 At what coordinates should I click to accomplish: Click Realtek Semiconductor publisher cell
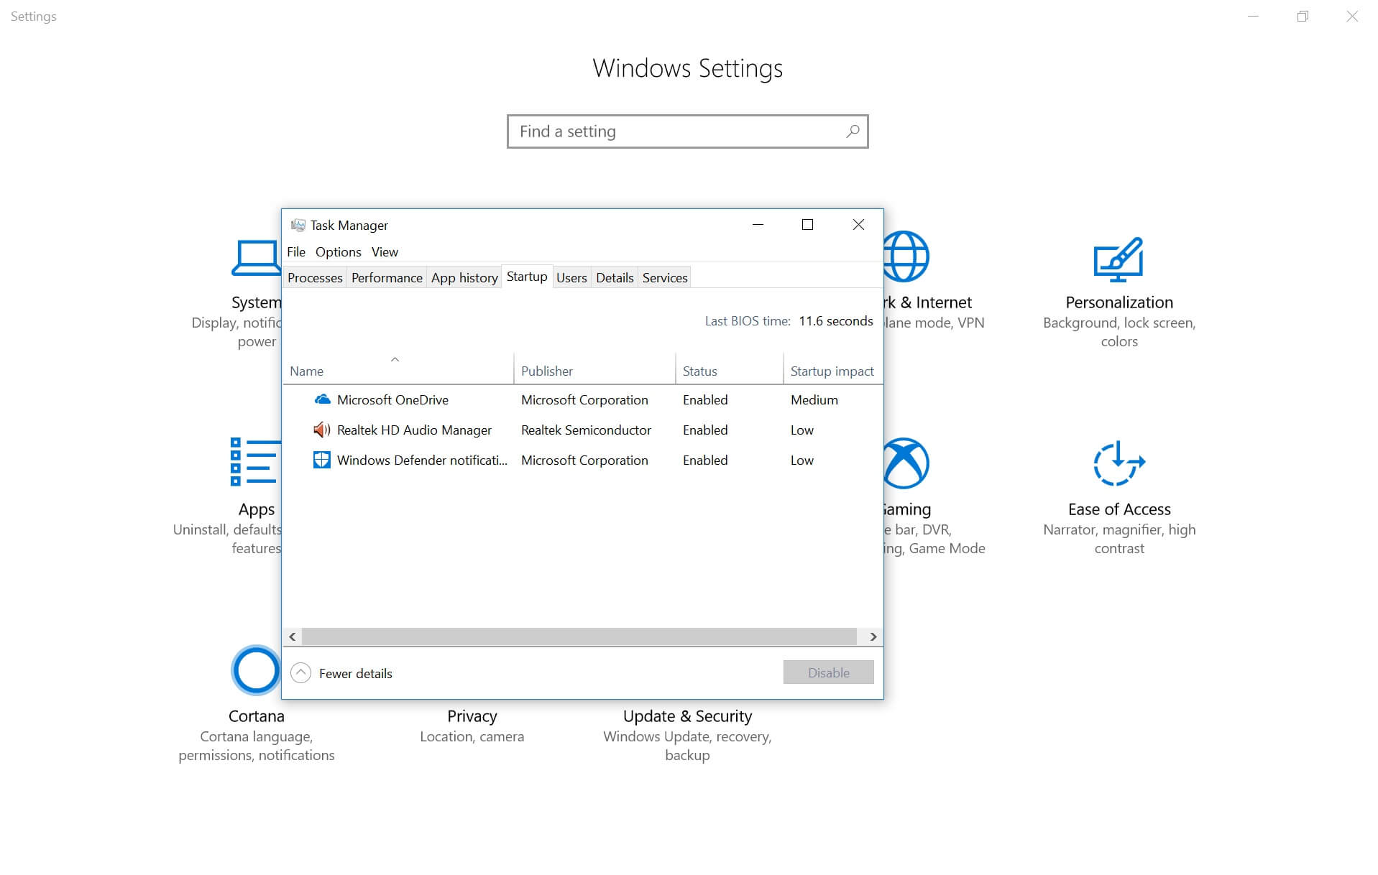pos(586,430)
